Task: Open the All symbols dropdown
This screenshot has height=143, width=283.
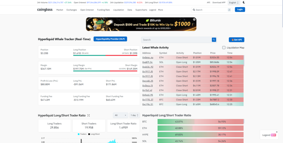Action: (x=120, y=116)
